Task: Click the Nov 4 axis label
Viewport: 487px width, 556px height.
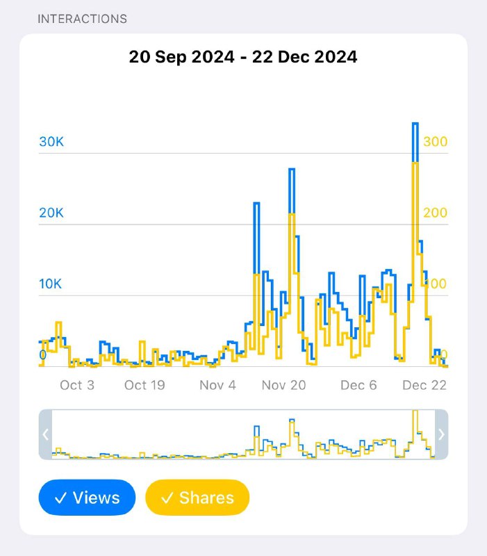Action: pyautogui.click(x=217, y=385)
